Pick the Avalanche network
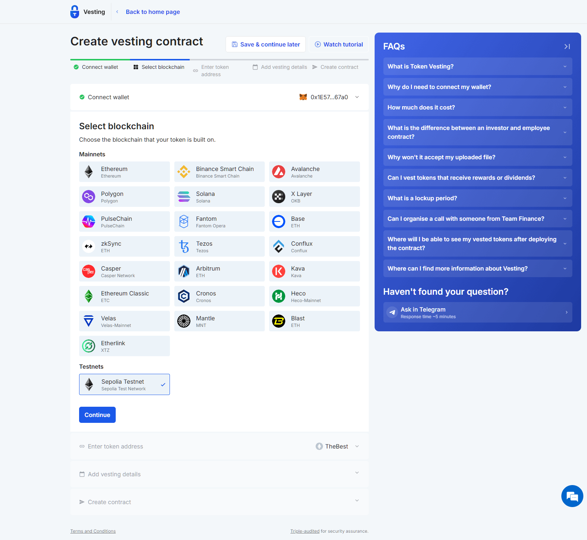 [314, 172]
